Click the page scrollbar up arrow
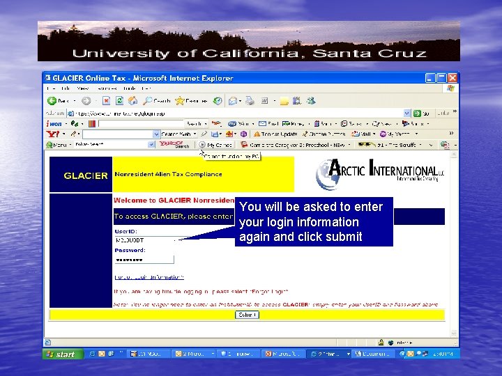The image size is (502, 376). pos(454,155)
